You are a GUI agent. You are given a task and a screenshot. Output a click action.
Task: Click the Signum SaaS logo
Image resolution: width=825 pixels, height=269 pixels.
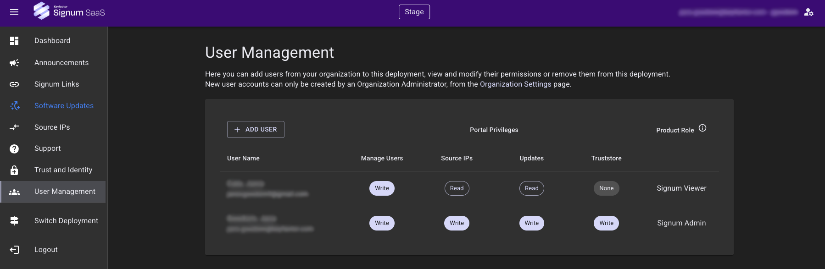point(69,11)
